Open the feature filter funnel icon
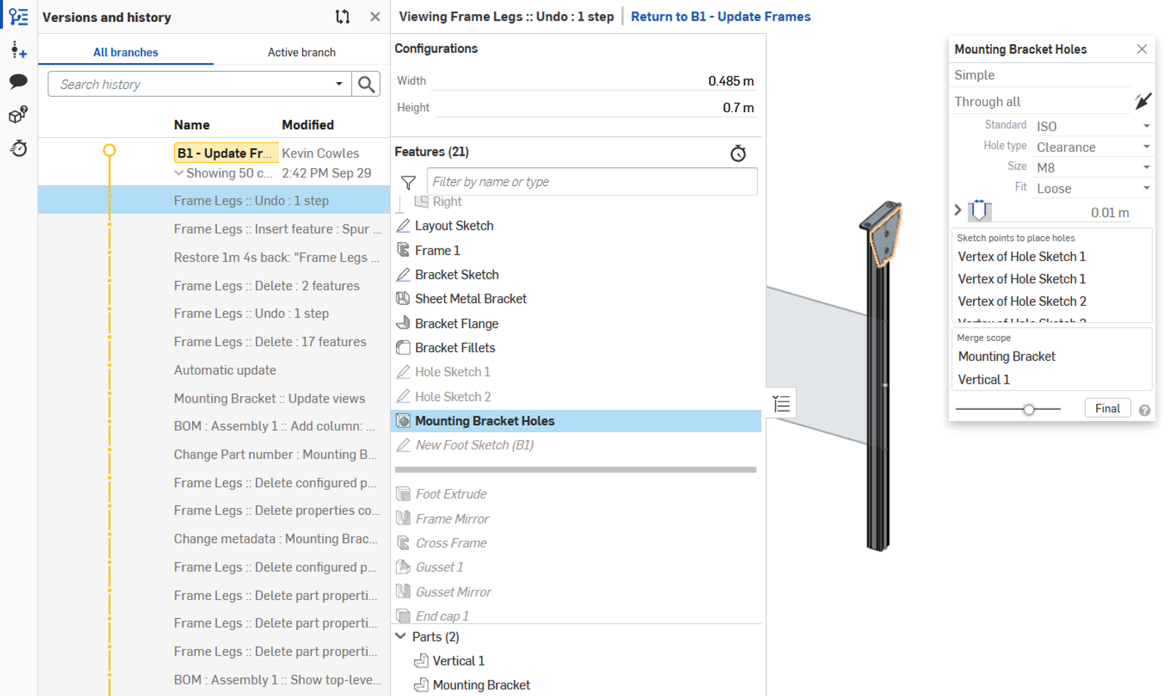The width and height of the screenshot is (1173, 696). [408, 183]
